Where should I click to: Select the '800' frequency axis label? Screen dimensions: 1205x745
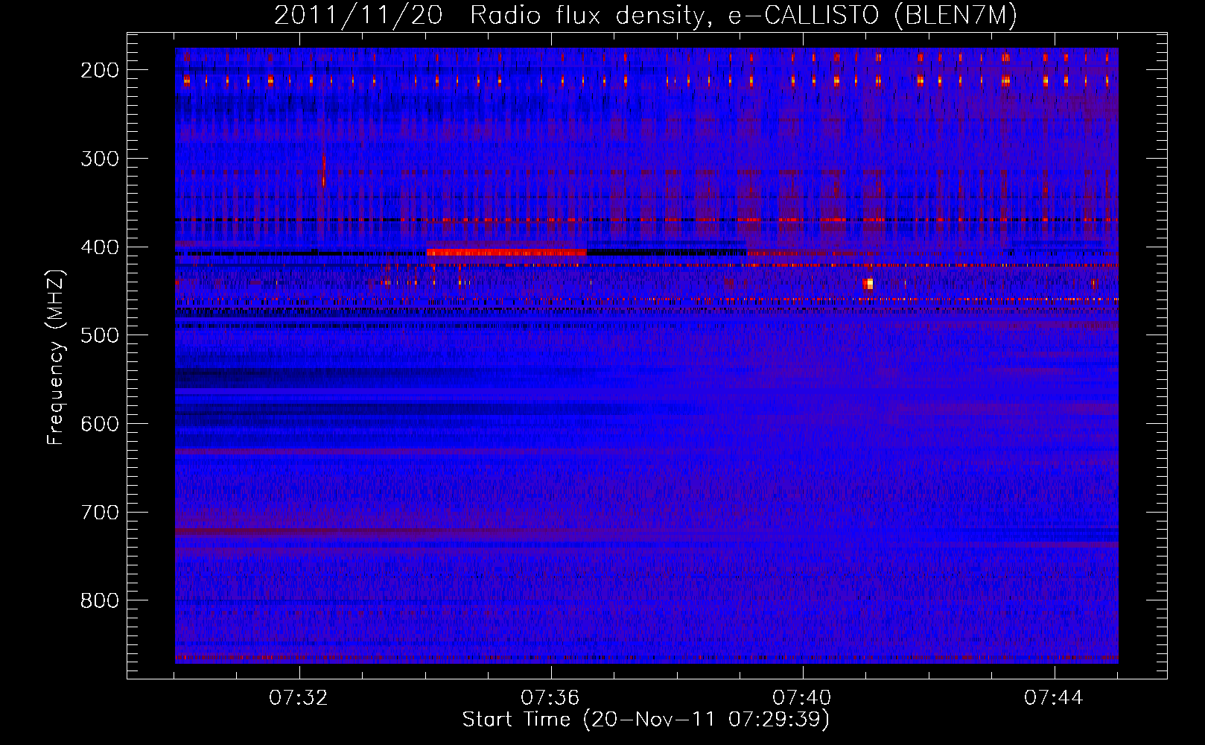[x=99, y=600]
